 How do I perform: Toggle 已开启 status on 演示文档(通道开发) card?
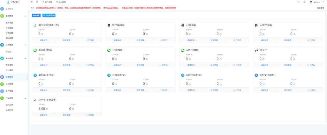point(90,40)
